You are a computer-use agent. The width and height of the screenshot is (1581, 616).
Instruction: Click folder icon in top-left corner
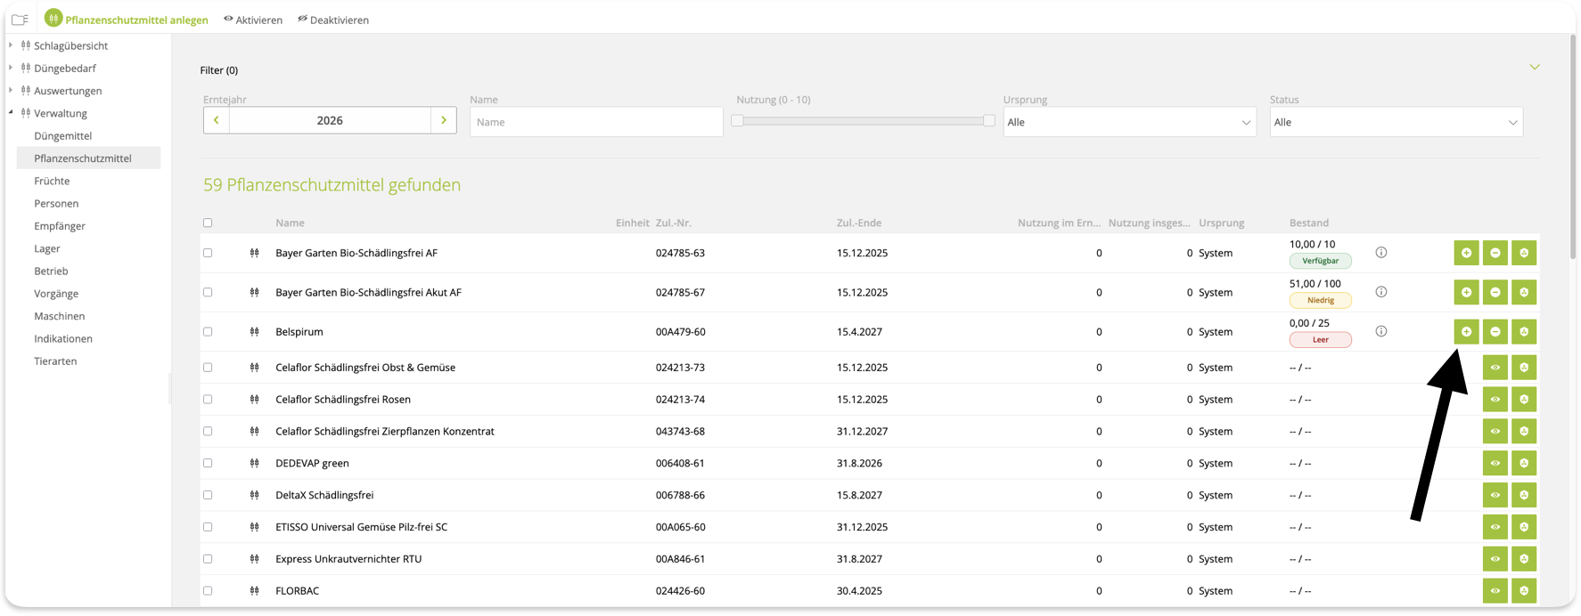click(20, 19)
